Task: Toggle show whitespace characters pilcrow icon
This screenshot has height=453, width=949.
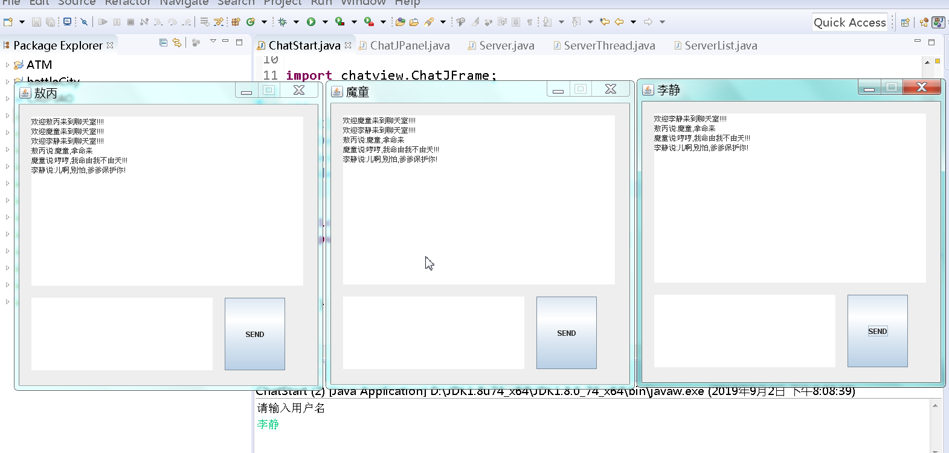Action: click(x=530, y=22)
